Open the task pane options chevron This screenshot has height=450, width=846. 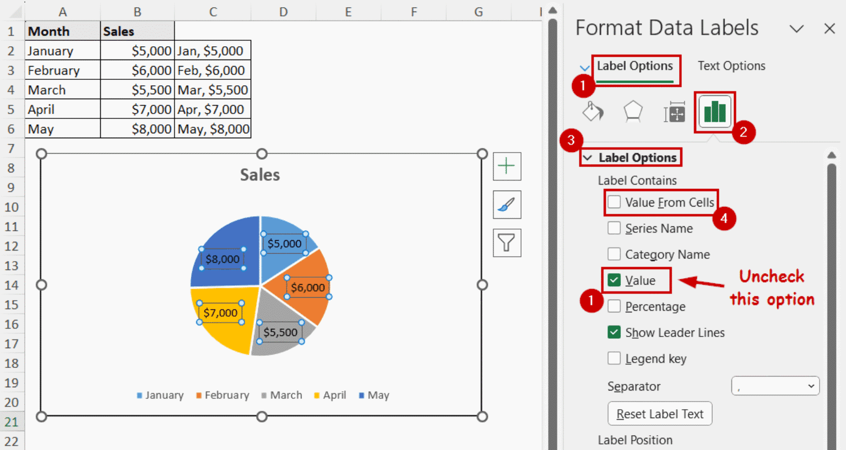coord(796,29)
